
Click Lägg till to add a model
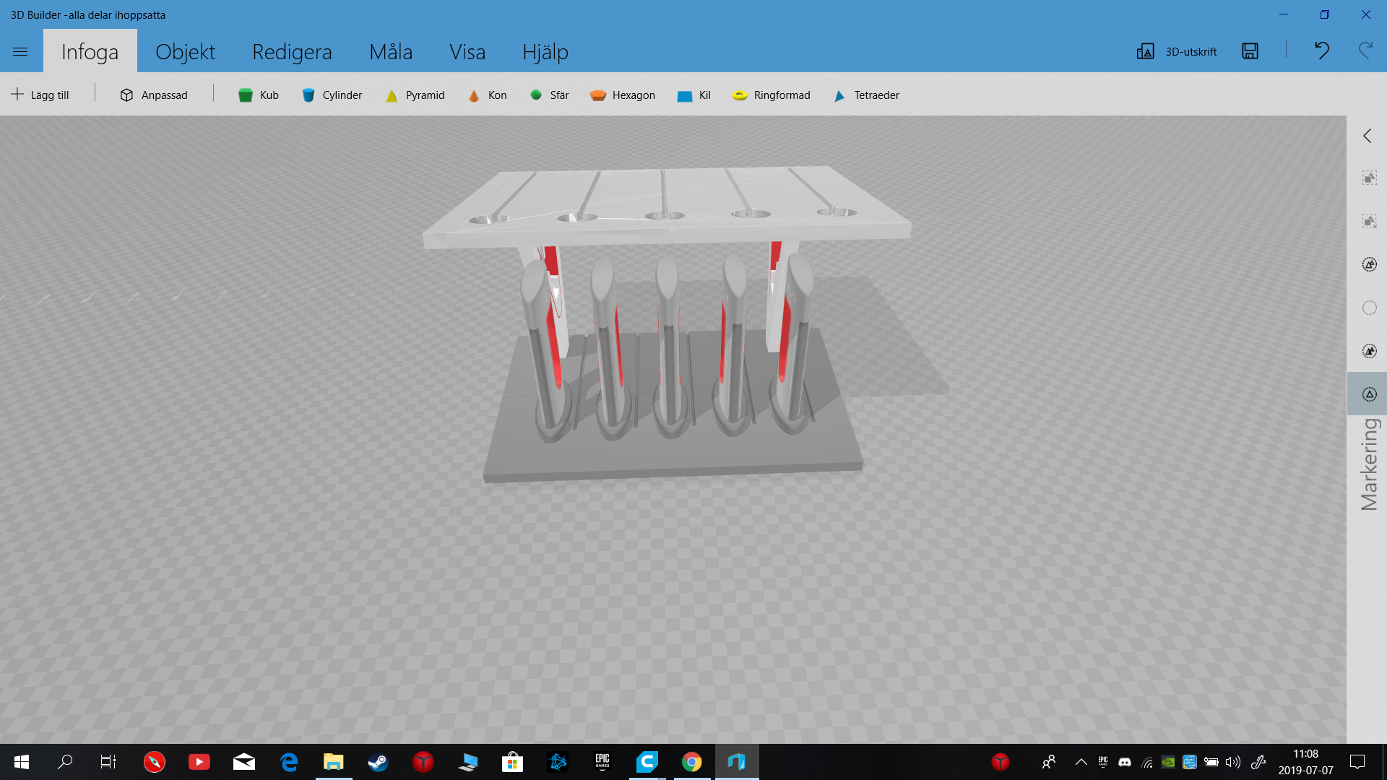(x=40, y=95)
